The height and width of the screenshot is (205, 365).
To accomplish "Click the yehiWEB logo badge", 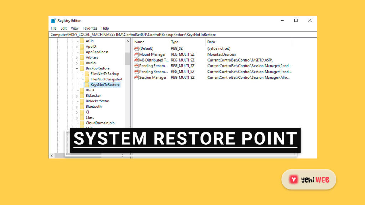I will (309, 179).
